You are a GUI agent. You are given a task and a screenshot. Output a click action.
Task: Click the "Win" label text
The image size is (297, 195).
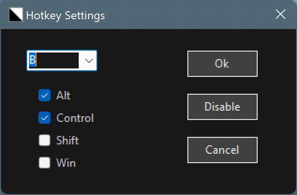(x=66, y=163)
